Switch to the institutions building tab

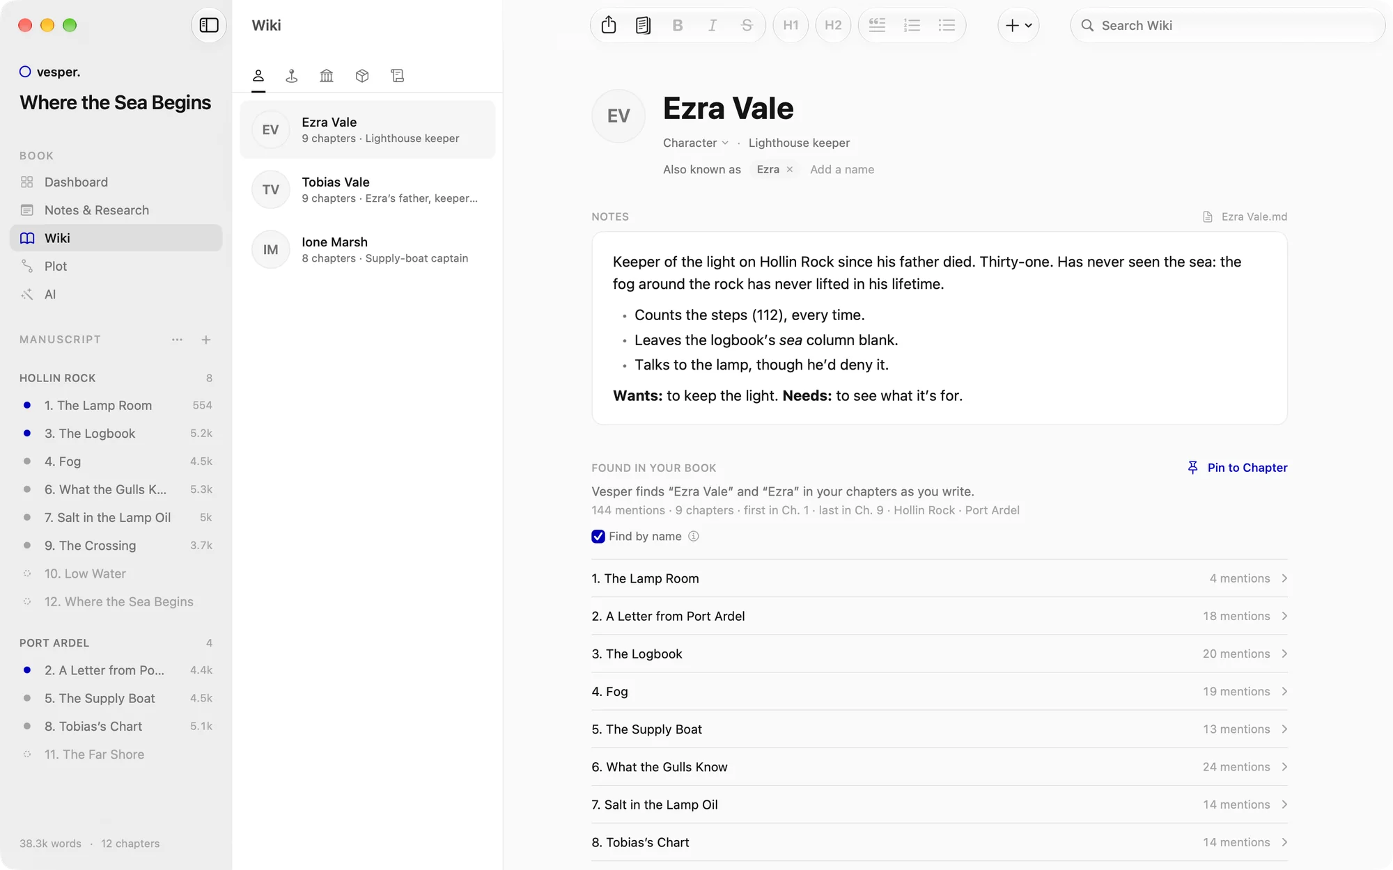point(327,75)
